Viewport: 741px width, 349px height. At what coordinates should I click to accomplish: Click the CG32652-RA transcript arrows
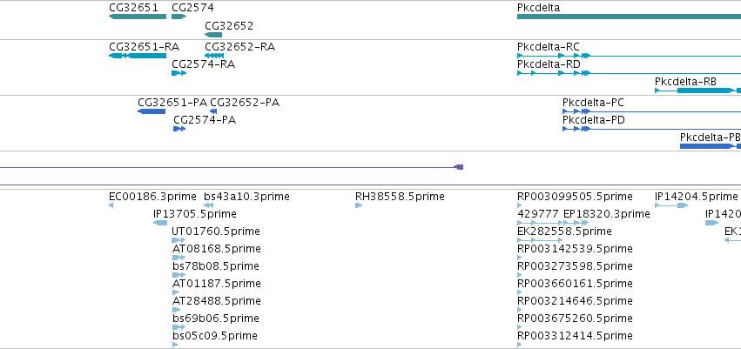click(x=214, y=56)
